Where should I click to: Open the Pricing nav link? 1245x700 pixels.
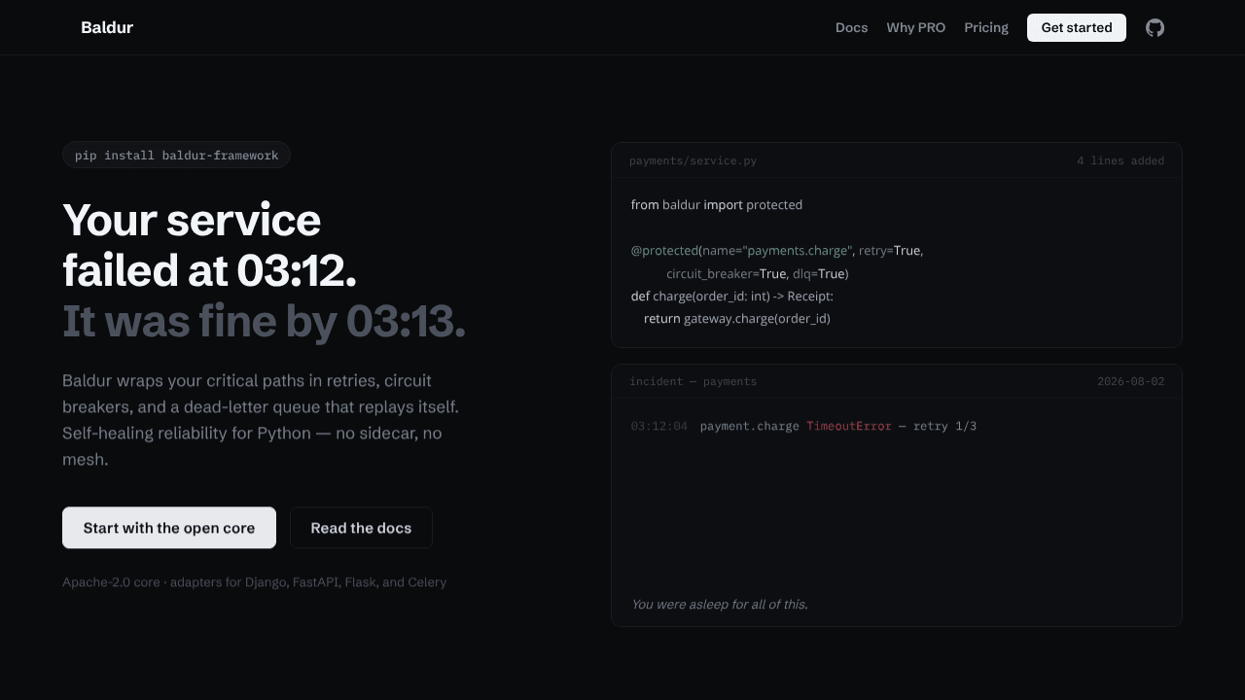tap(986, 27)
